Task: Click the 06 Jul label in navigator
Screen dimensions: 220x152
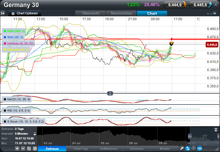Action: pyautogui.click(x=133, y=143)
